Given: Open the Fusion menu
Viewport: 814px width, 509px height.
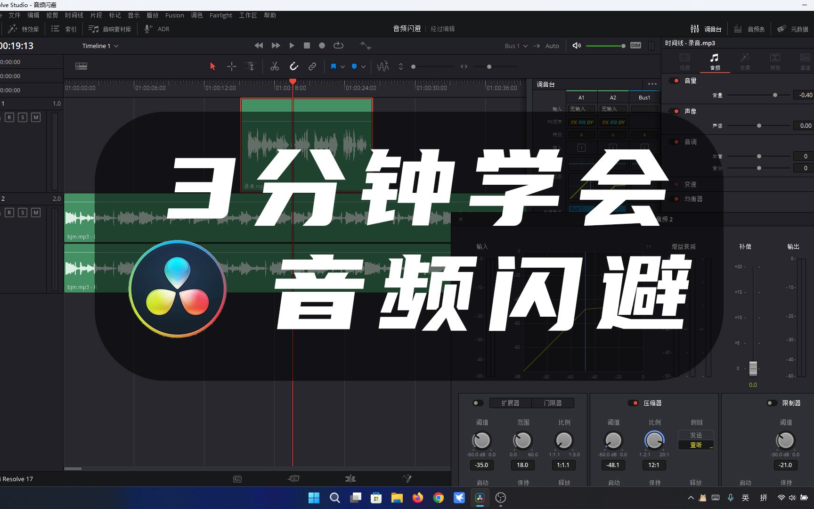Looking at the screenshot, I should [175, 15].
